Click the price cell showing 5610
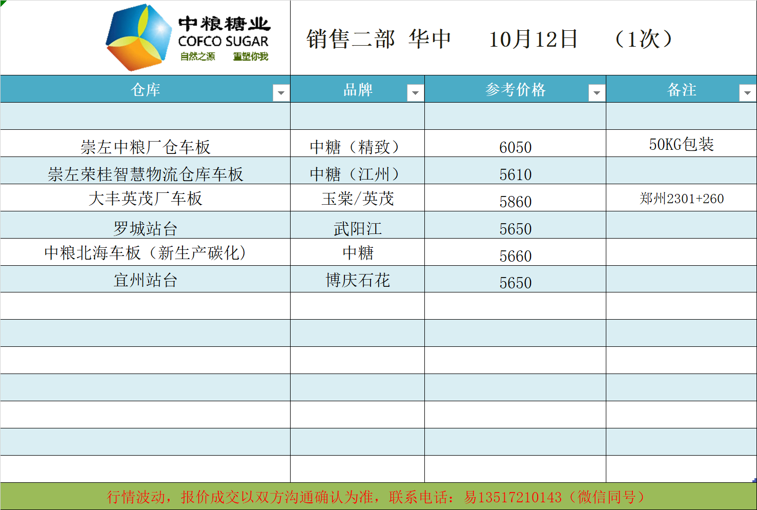 (x=515, y=174)
